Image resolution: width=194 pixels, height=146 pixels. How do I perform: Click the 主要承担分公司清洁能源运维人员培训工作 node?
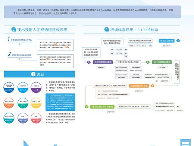(x=134, y=106)
